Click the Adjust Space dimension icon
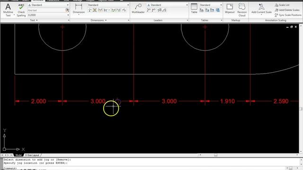 (x=95, y=10)
